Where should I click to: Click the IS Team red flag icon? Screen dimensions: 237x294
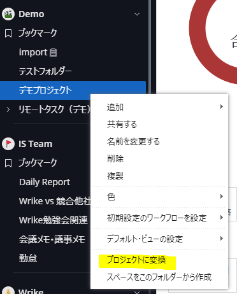[x=8, y=144]
